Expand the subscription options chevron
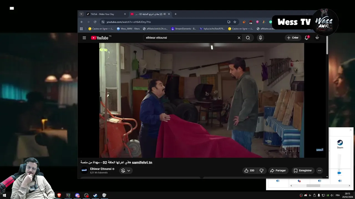Image resolution: width=355 pixels, height=199 pixels. pyautogui.click(x=129, y=171)
